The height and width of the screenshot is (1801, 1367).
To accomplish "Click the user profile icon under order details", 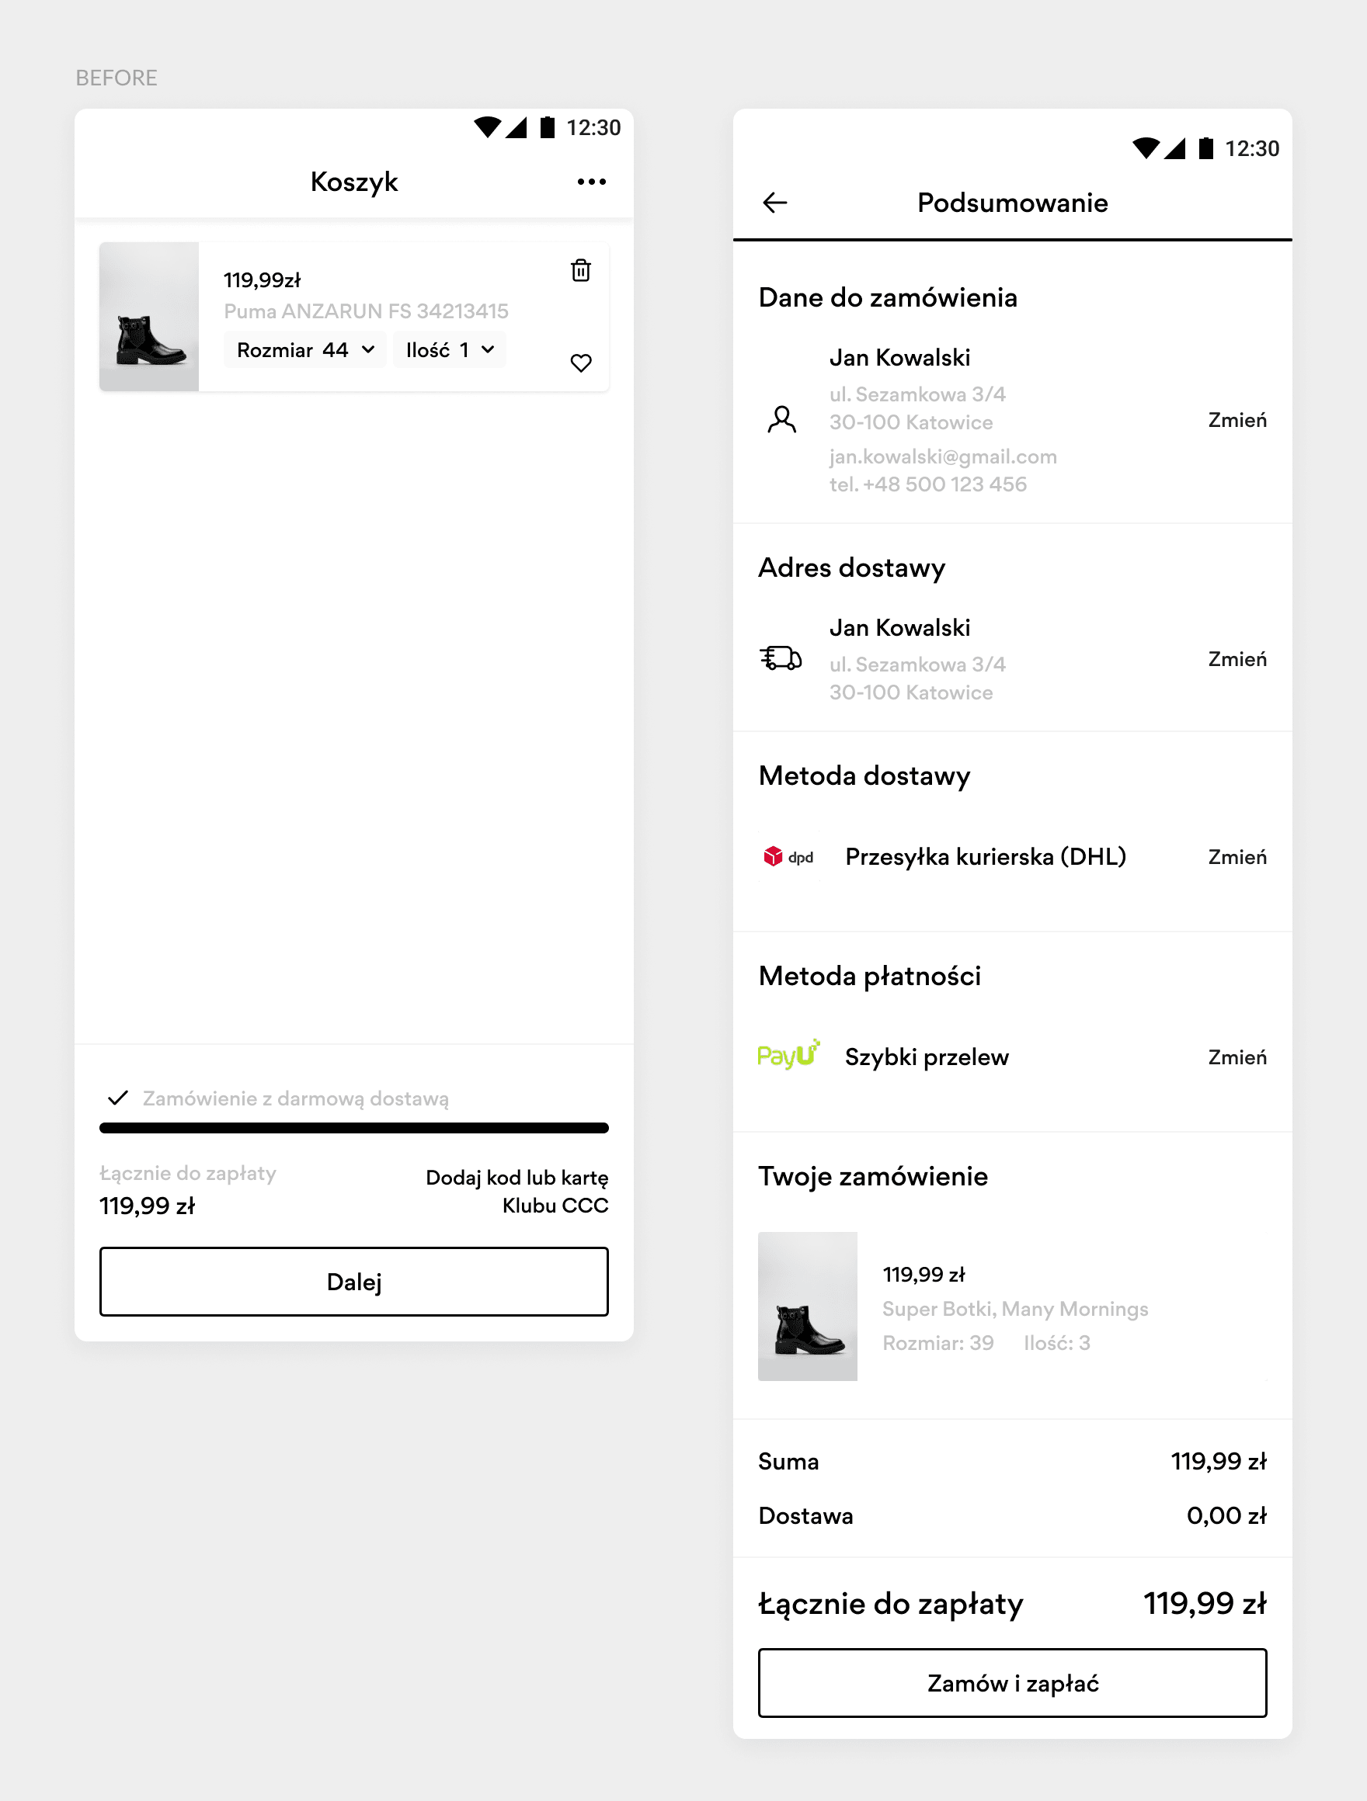I will click(x=782, y=420).
